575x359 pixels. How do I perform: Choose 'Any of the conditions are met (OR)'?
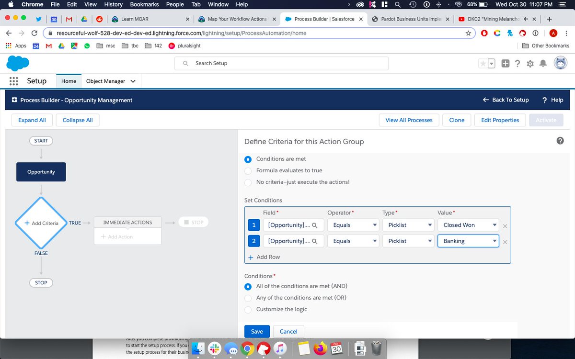(x=248, y=298)
